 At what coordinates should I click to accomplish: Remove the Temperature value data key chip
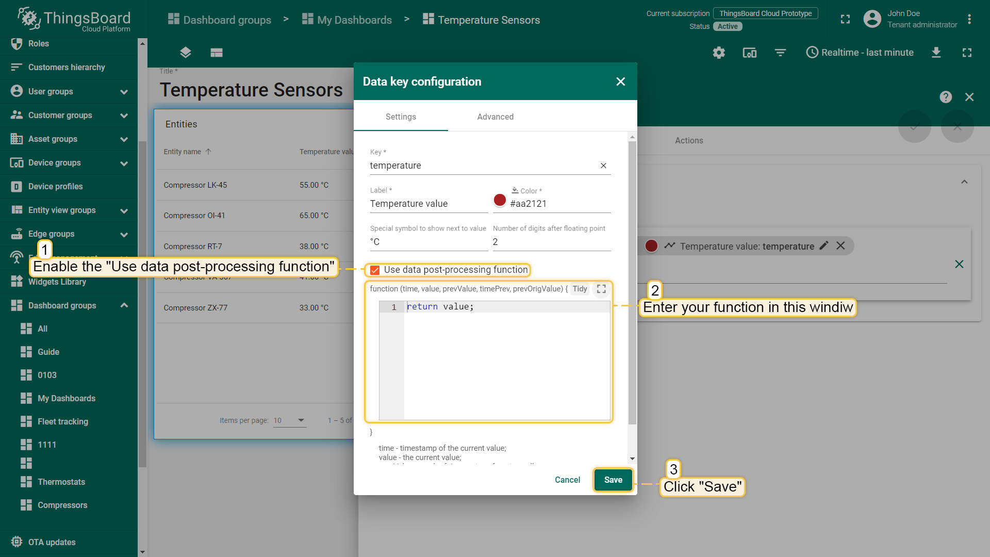click(x=840, y=245)
